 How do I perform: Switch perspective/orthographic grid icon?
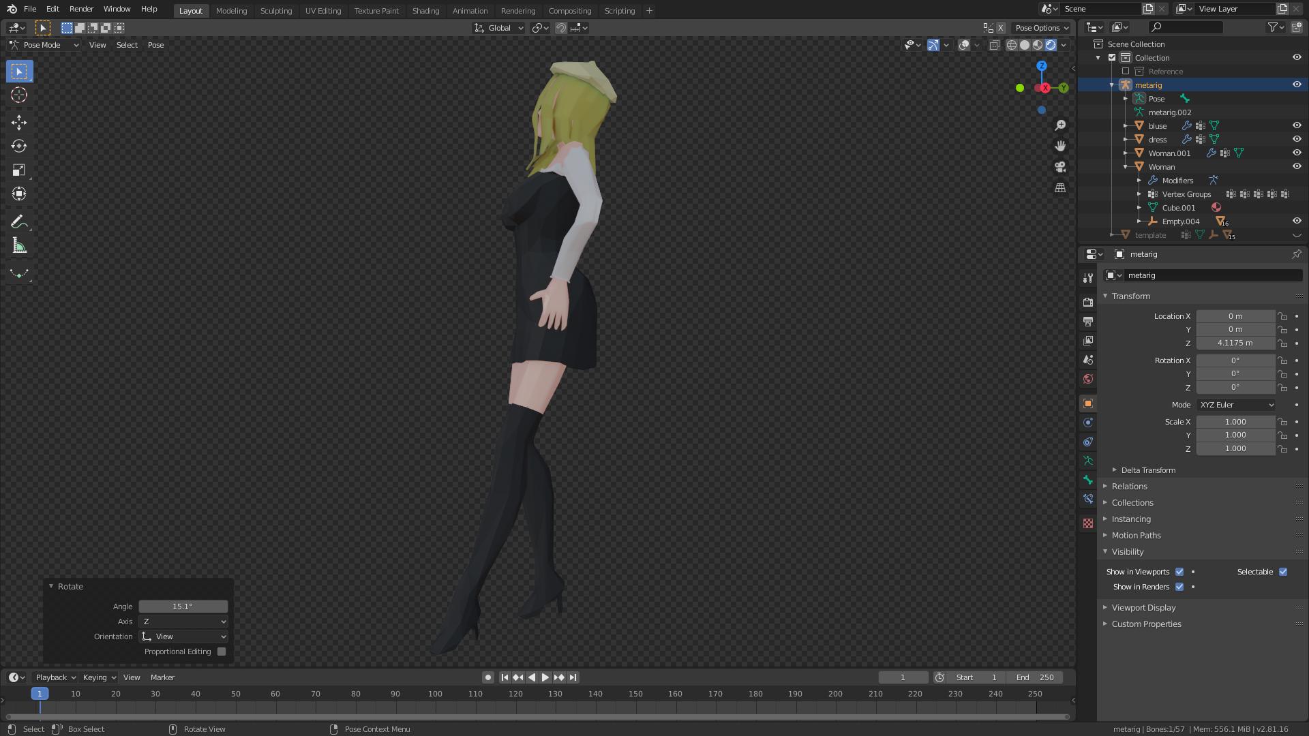[1060, 187]
